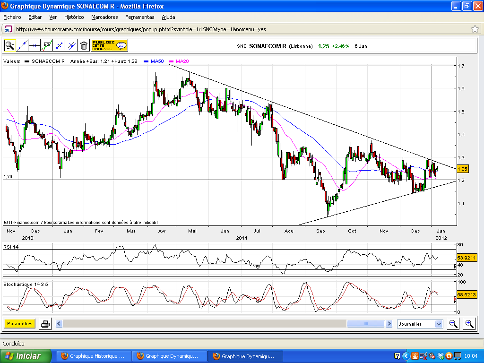Select the move/resize line tool
484x363 pixels.
59,45
